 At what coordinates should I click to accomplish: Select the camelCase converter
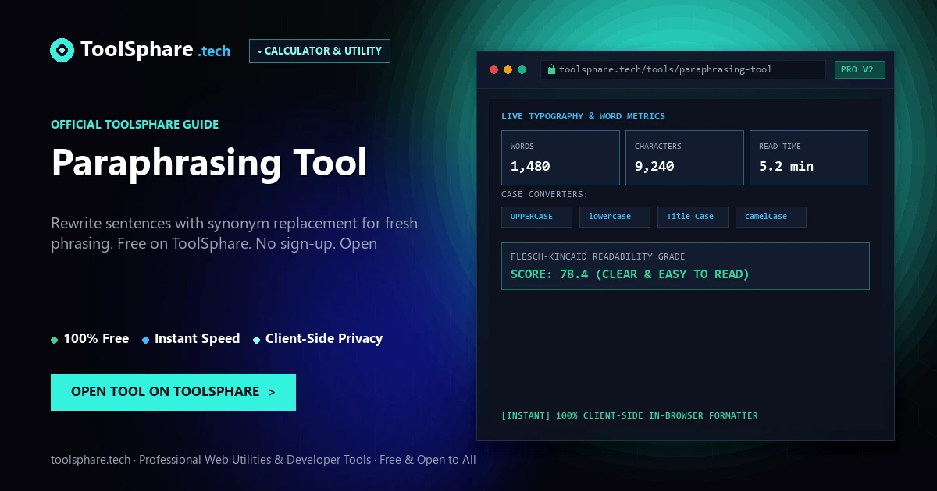click(771, 217)
